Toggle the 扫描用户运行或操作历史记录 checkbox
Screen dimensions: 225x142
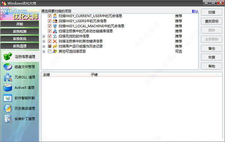click(x=49, y=46)
